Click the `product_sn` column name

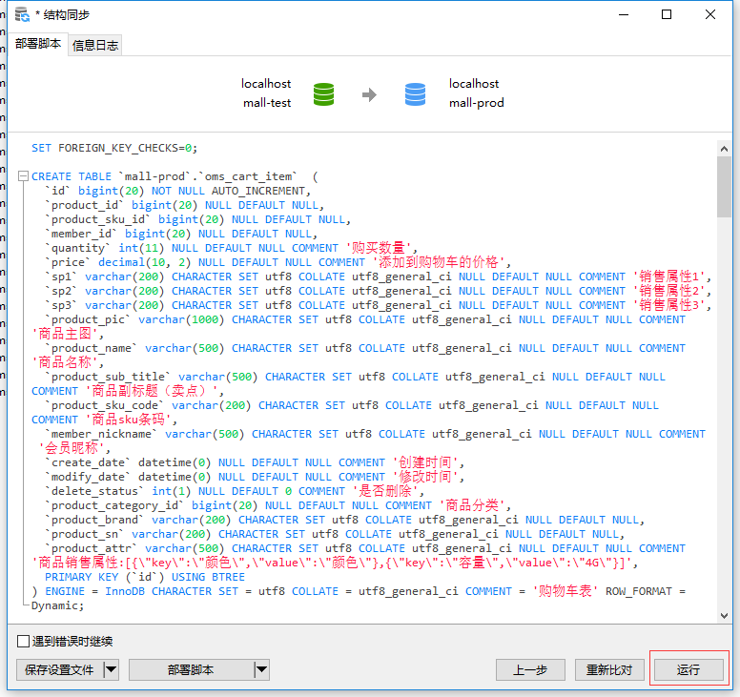tap(85, 534)
